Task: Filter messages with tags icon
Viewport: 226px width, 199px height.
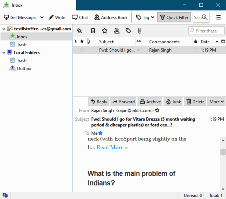Action: click(x=128, y=31)
